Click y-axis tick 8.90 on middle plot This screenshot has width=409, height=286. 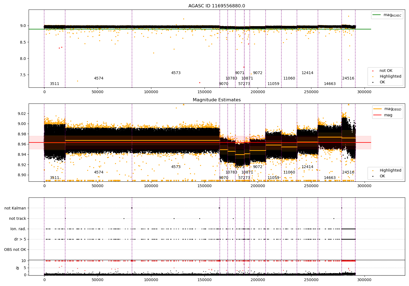point(22,175)
